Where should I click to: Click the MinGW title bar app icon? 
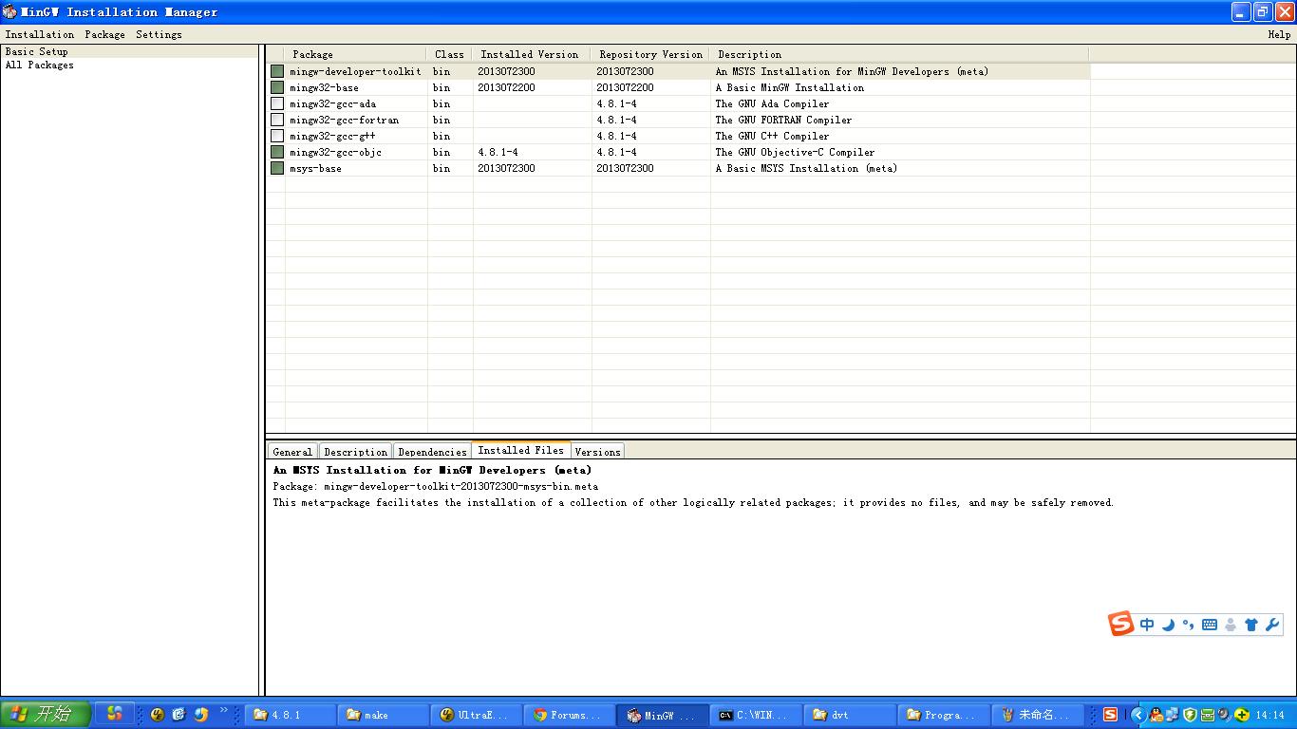[x=9, y=11]
